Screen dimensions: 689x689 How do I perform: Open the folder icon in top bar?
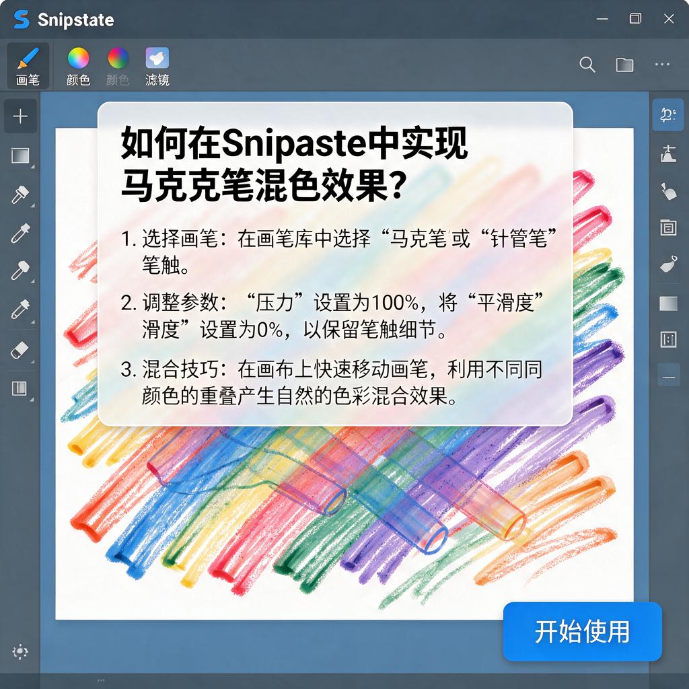coord(624,65)
